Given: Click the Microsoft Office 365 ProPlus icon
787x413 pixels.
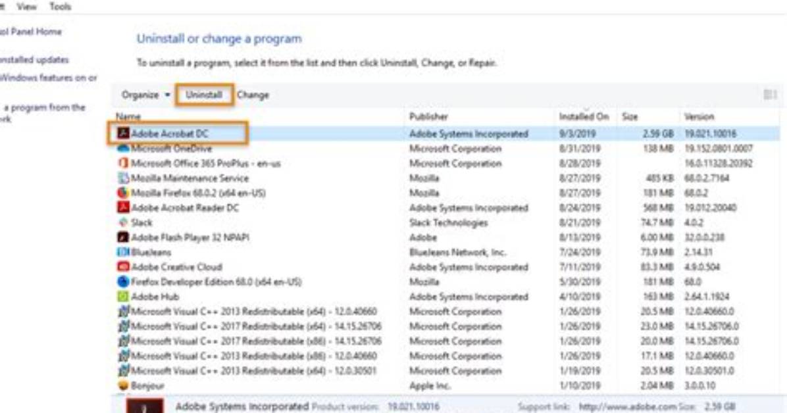Looking at the screenshot, I should (x=123, y=163).
